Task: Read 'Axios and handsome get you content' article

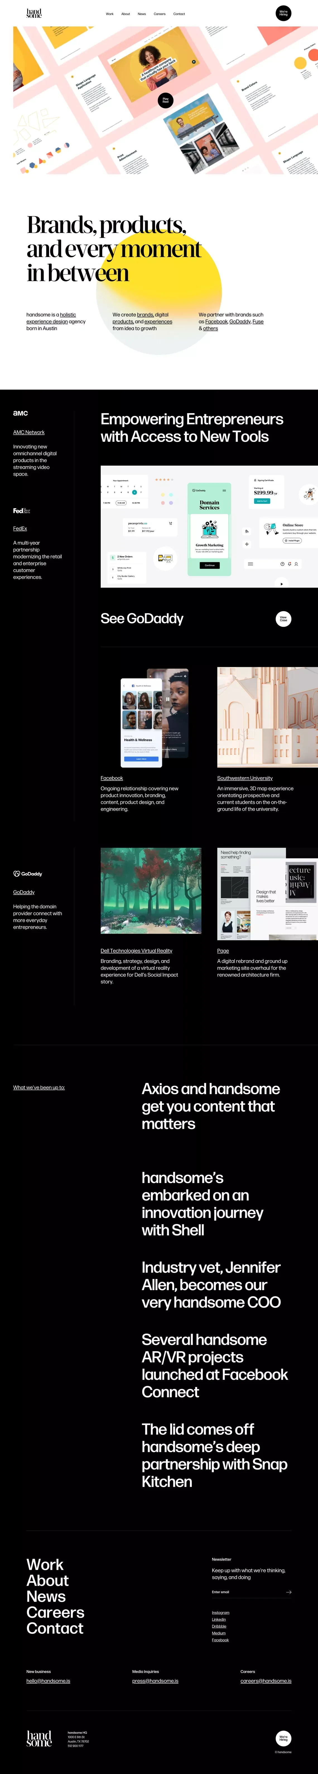Action: click(211, 1106)
